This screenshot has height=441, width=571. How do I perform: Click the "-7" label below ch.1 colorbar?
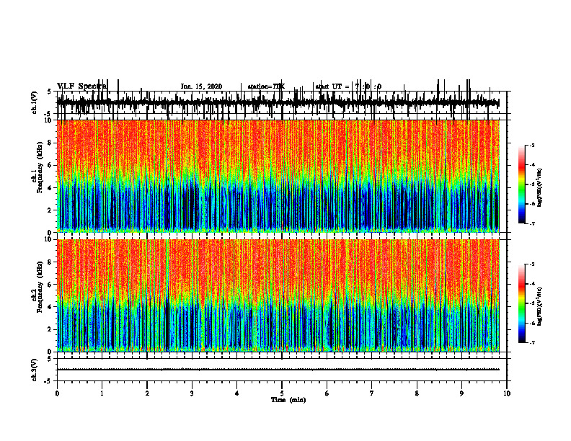[532, 223]
